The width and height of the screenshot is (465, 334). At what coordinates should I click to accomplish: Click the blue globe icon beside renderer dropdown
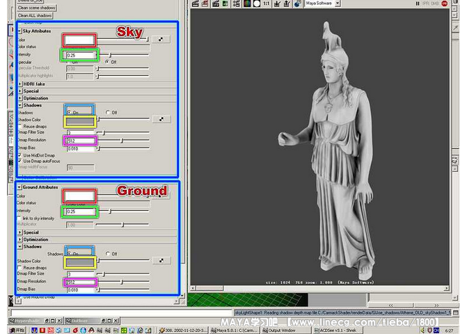tap(297, 3)
